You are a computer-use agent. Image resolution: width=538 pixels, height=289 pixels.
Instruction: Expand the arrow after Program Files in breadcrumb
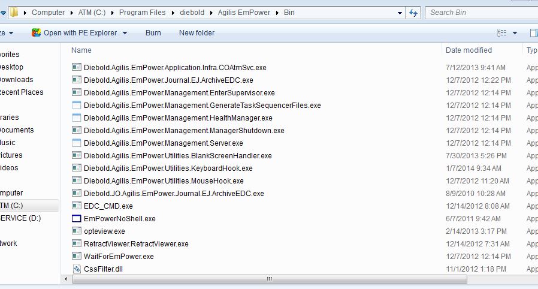(173, 13)
